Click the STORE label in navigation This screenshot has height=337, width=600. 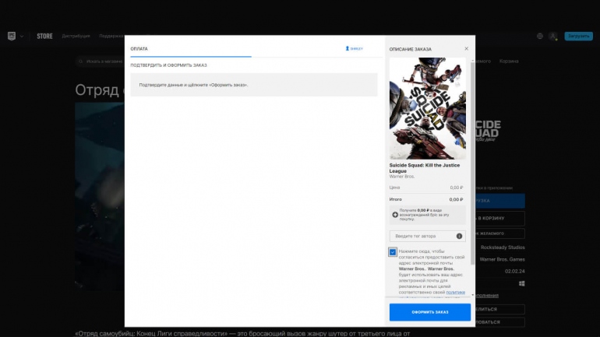[x=44, y=36]
